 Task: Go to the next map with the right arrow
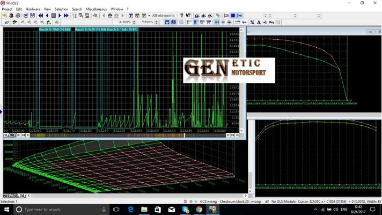point(60,16)
